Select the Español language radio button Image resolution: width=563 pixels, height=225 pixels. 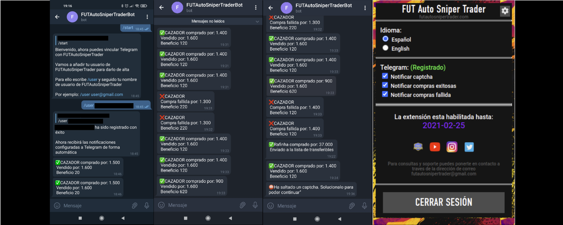(x=385, y=39)
